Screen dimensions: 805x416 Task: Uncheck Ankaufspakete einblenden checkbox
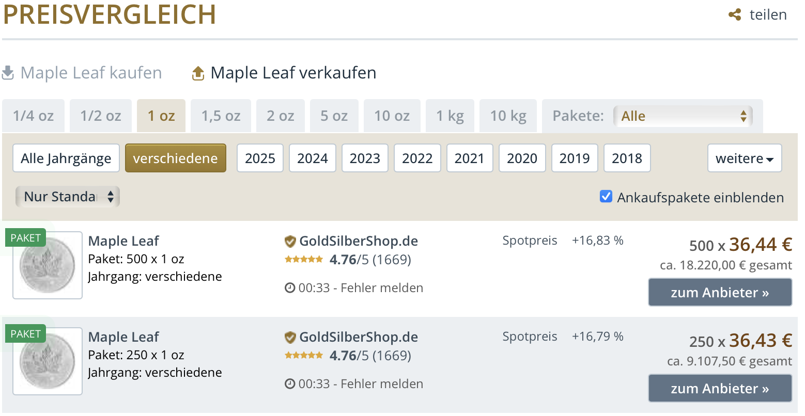coord(606,197)
